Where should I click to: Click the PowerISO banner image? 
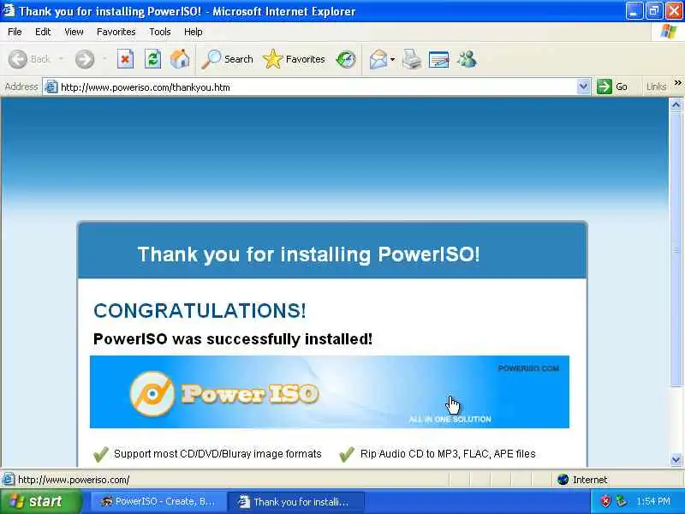click(330, 391)
